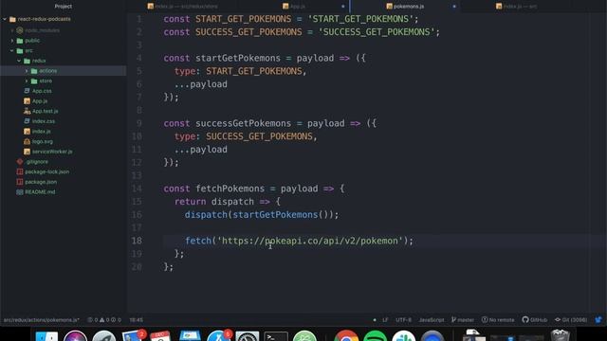Click the No remote status item
This screenshot has width=607, height=341.
(498, 320)
